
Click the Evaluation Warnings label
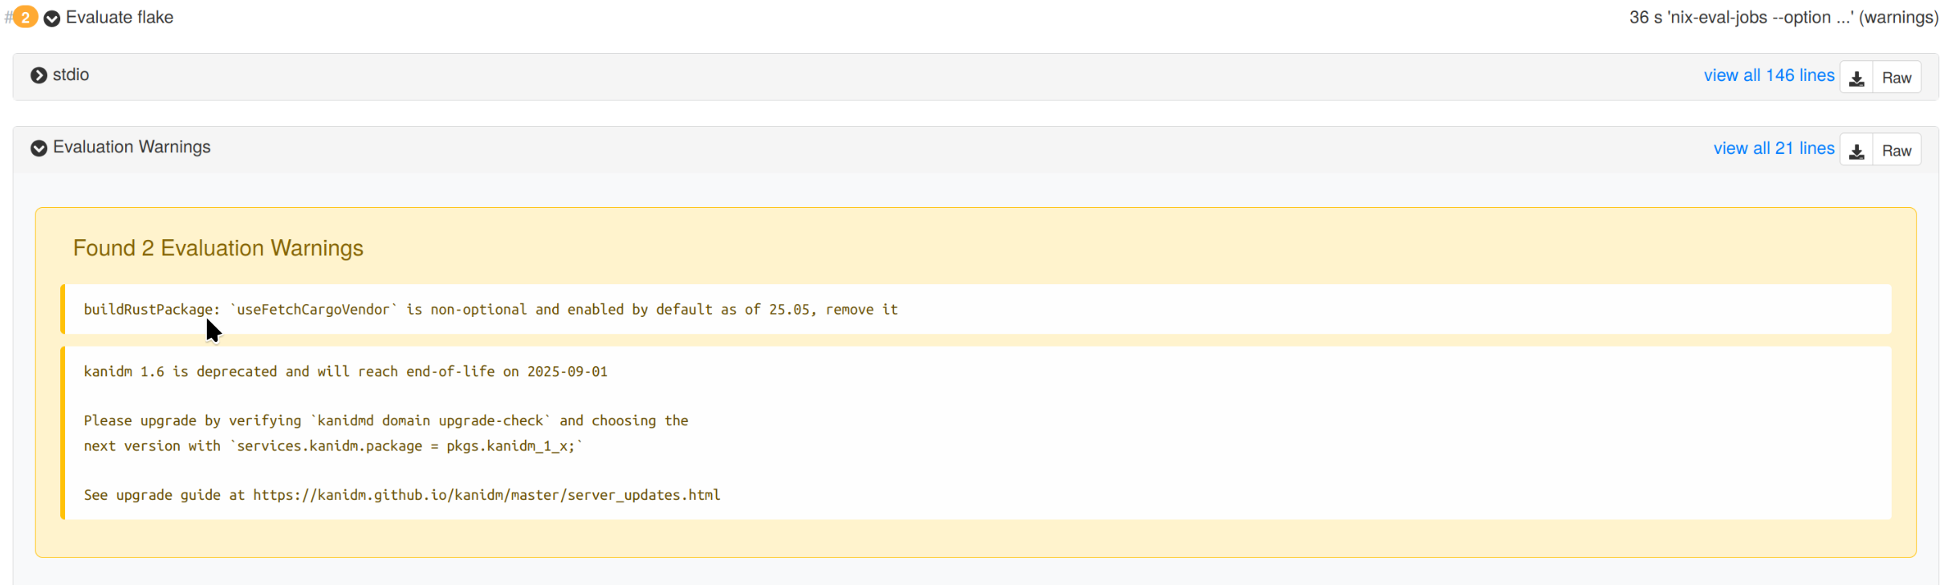click(x=132, y=147)
